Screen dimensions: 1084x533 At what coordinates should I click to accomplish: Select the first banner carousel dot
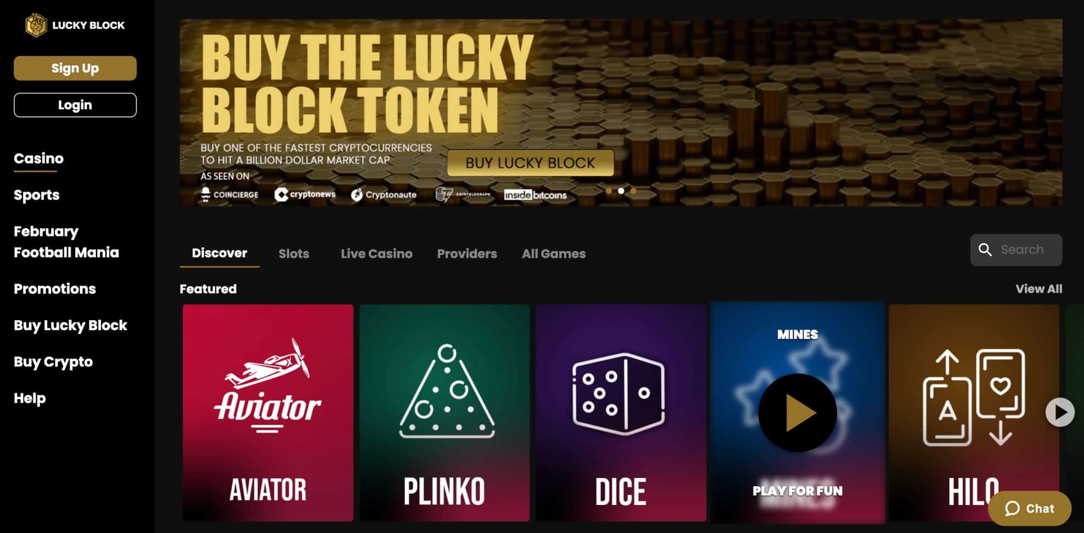609,191
